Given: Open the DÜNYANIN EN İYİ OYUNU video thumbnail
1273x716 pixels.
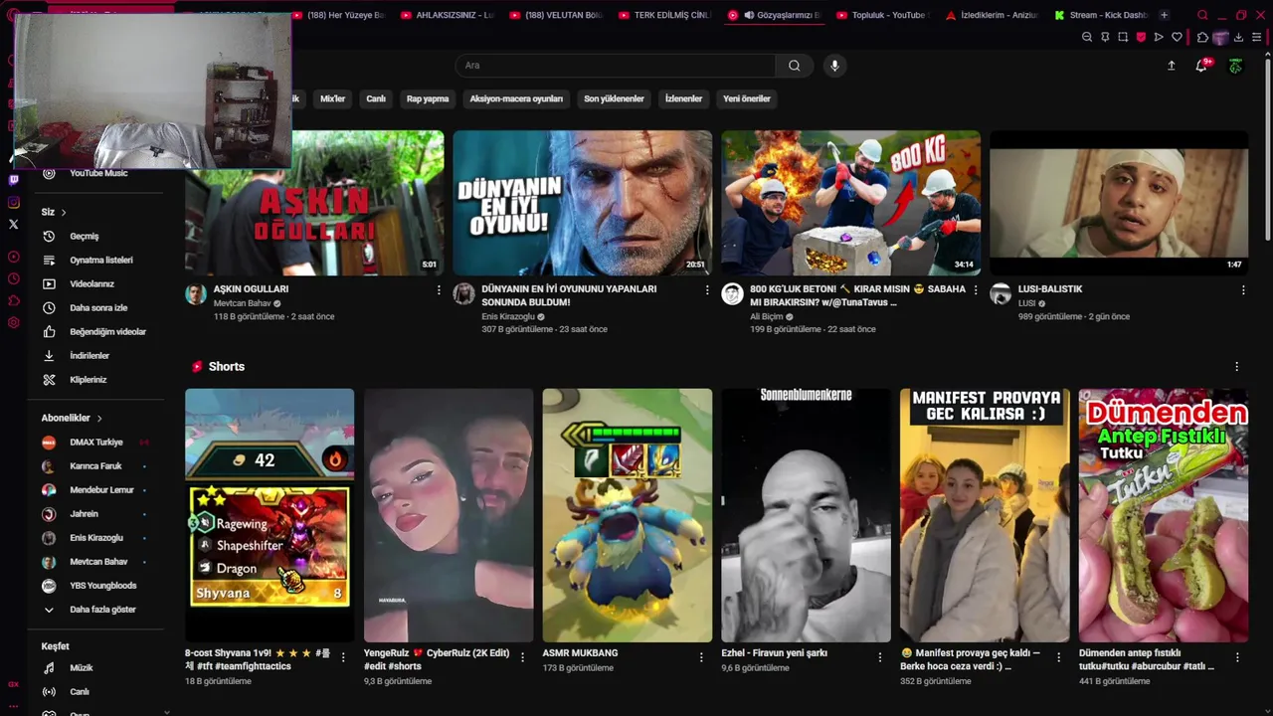Looking at the screenshot, I should coord(583,203).
